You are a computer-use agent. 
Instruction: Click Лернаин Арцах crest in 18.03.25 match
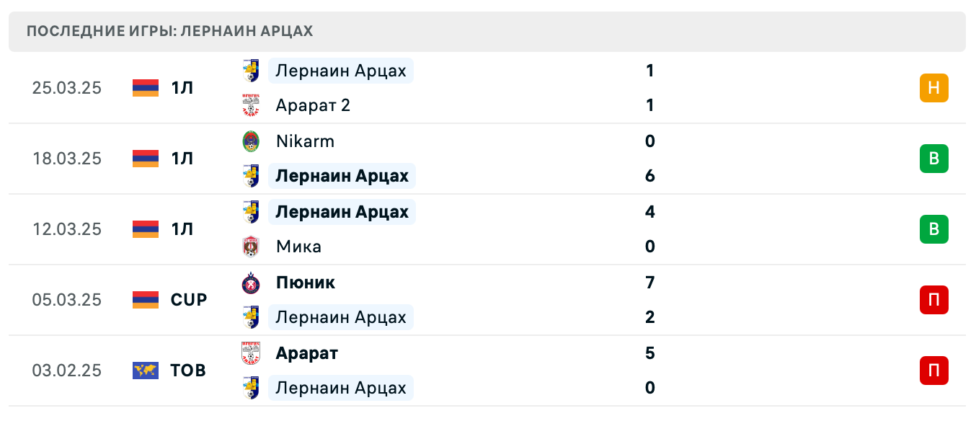point(251,176)
